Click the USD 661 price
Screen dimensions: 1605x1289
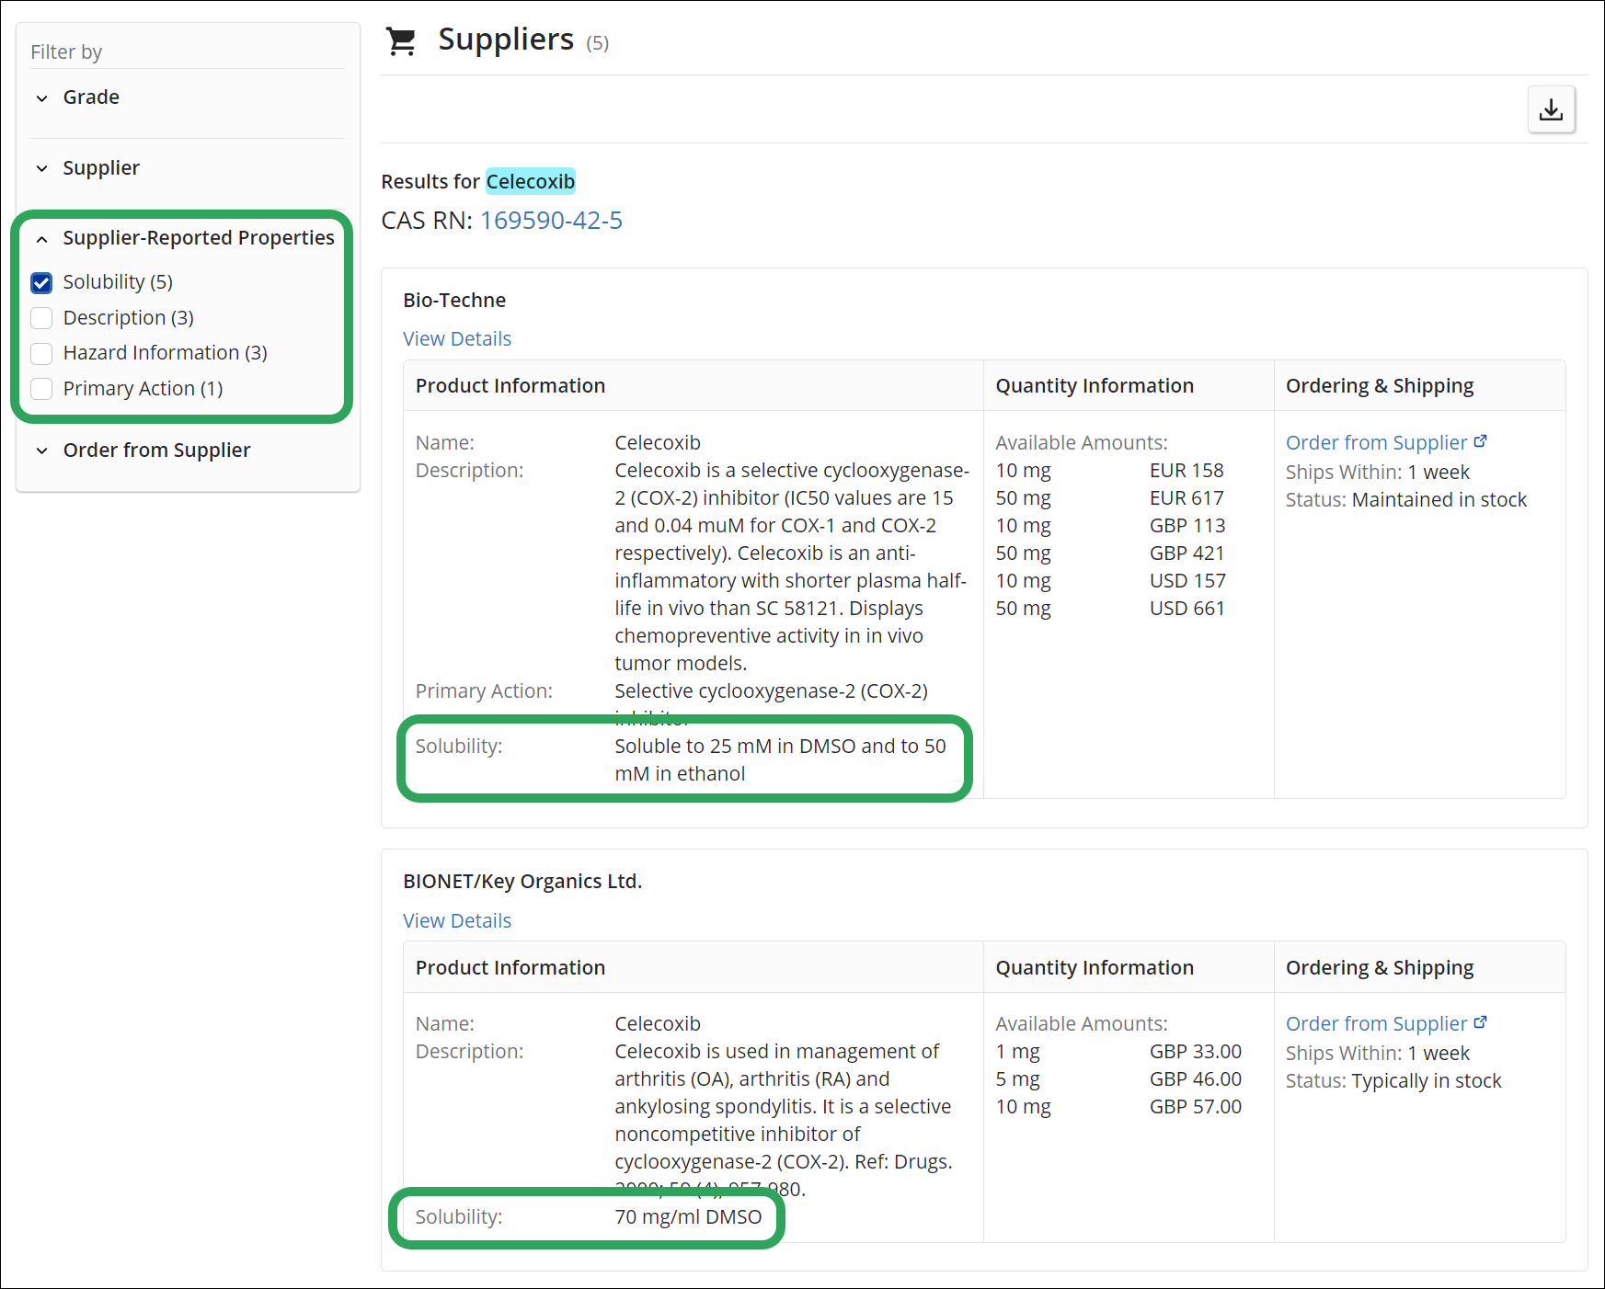click(1187, 609)
